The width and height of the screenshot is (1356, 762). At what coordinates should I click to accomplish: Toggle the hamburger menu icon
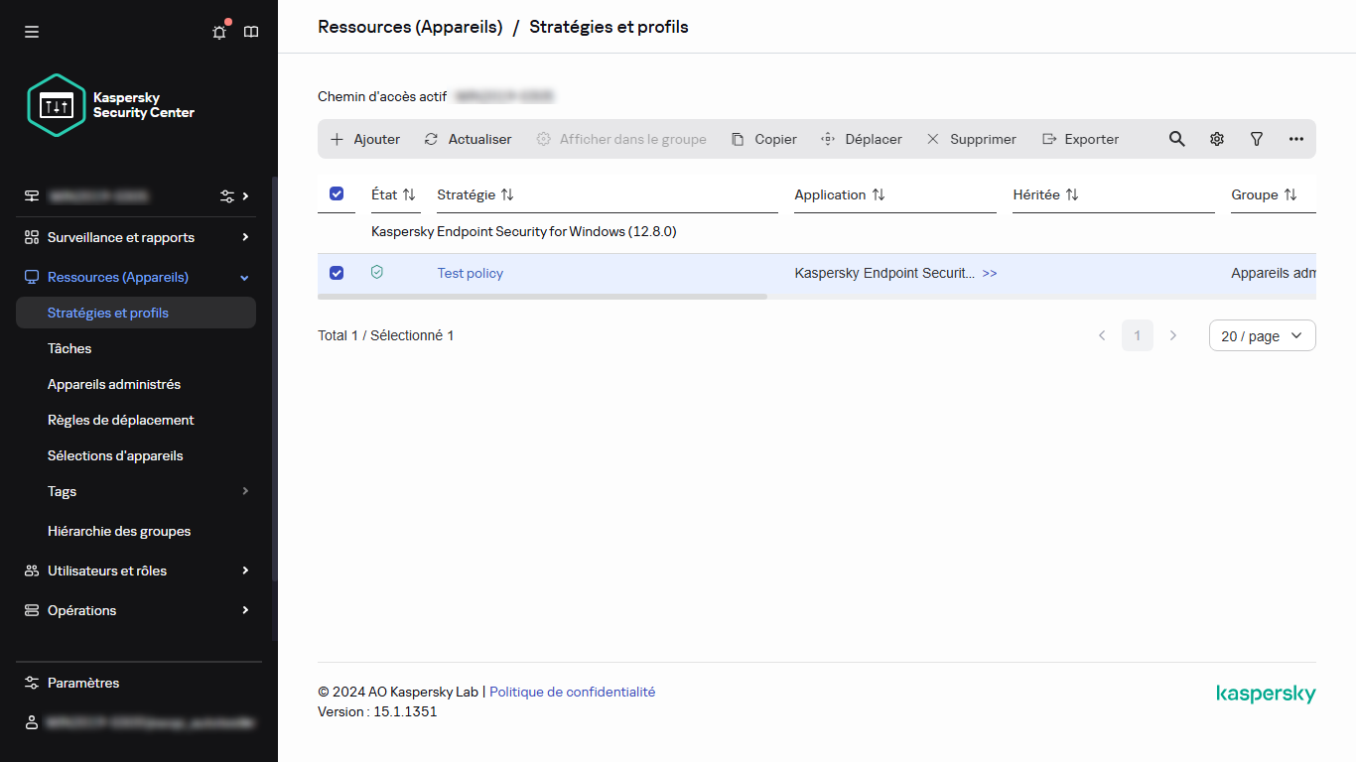click(32, 32)
